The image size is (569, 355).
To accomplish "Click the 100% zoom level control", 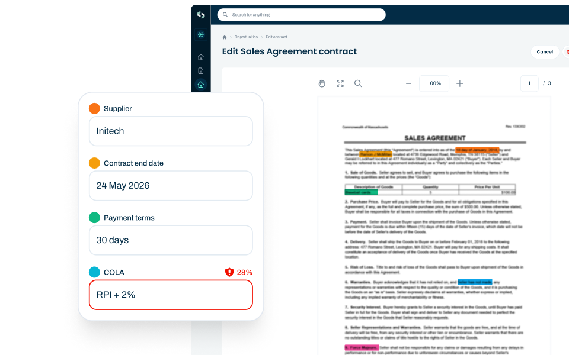I will pyautogui.click(x=434, y=83).
